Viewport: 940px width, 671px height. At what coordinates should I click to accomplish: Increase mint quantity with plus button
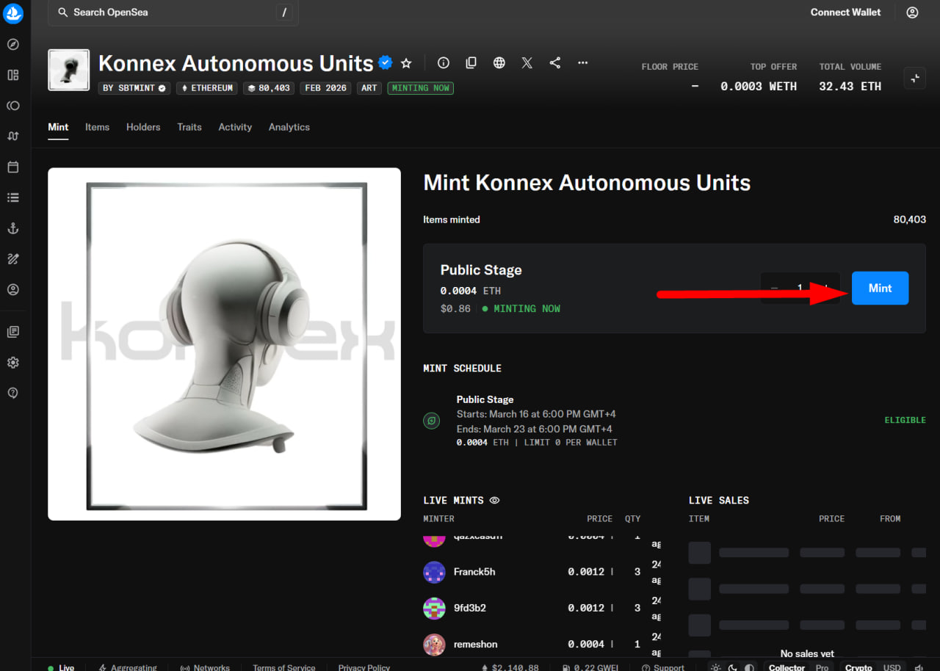pyautogui.click(x=826, y=289)
